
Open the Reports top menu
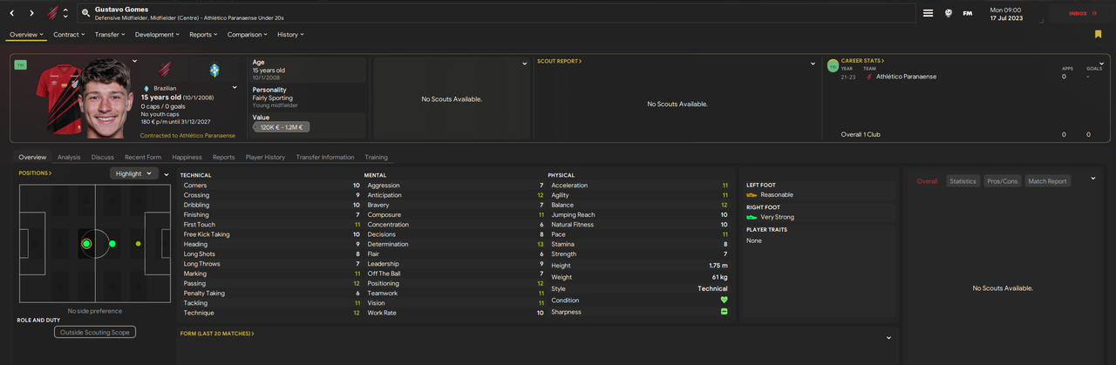pyautogui.click(x=204, y=35)
